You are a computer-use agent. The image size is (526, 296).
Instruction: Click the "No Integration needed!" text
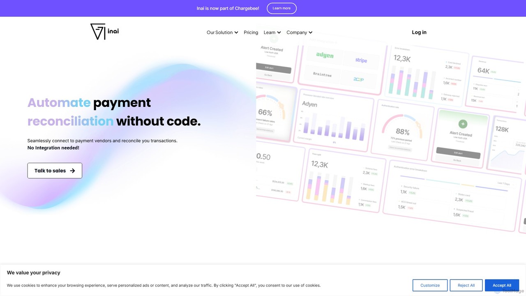(x=53, y=148)
